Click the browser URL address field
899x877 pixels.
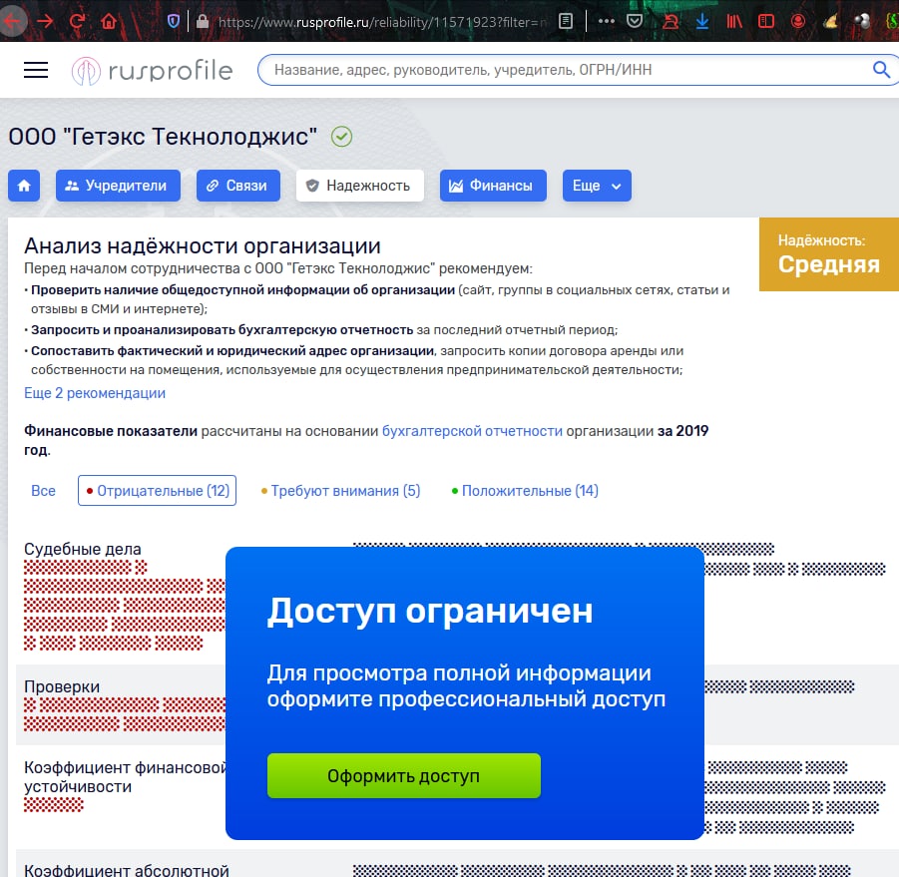coord(381,22)
